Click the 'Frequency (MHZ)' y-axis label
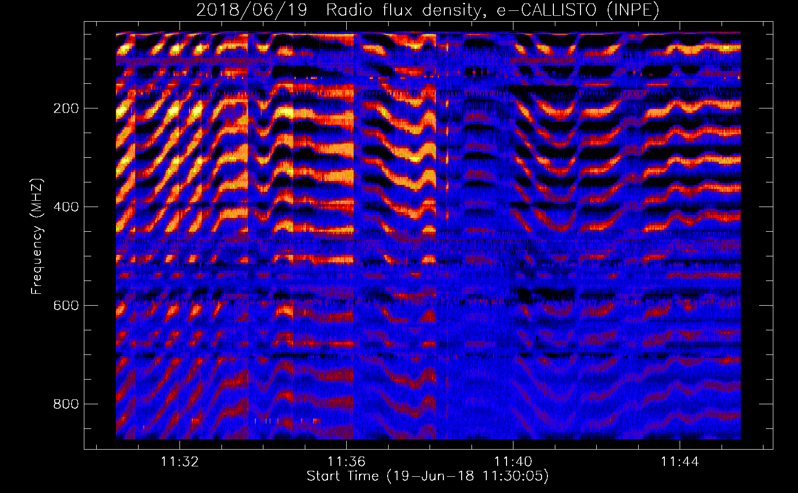The image size is (798, 493). tap(37, 236)
